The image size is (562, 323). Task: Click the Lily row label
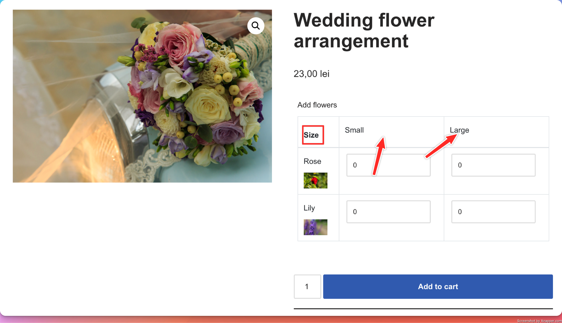pos(309,208)
